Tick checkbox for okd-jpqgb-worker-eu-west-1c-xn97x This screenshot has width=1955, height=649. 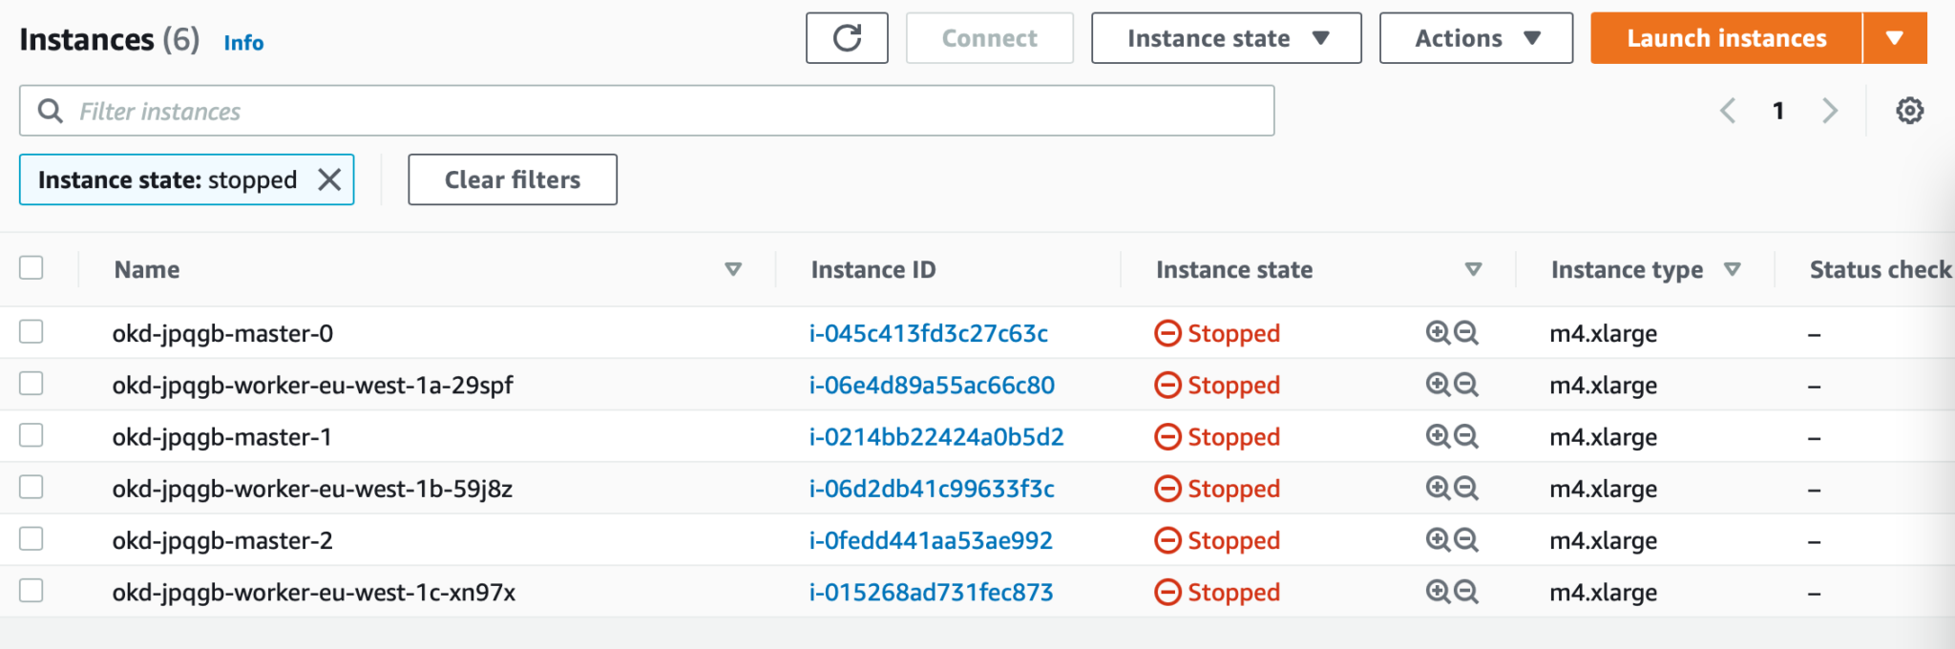point(32,591)
